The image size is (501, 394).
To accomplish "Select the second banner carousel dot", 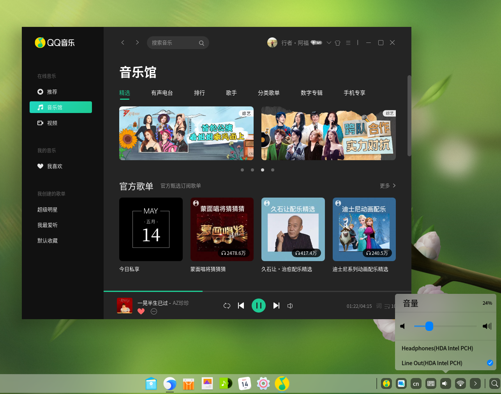I will 252,170.
